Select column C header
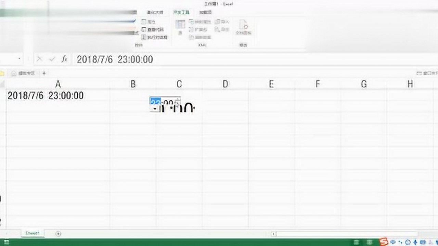 pyautogui.click(x=179, y=84)
